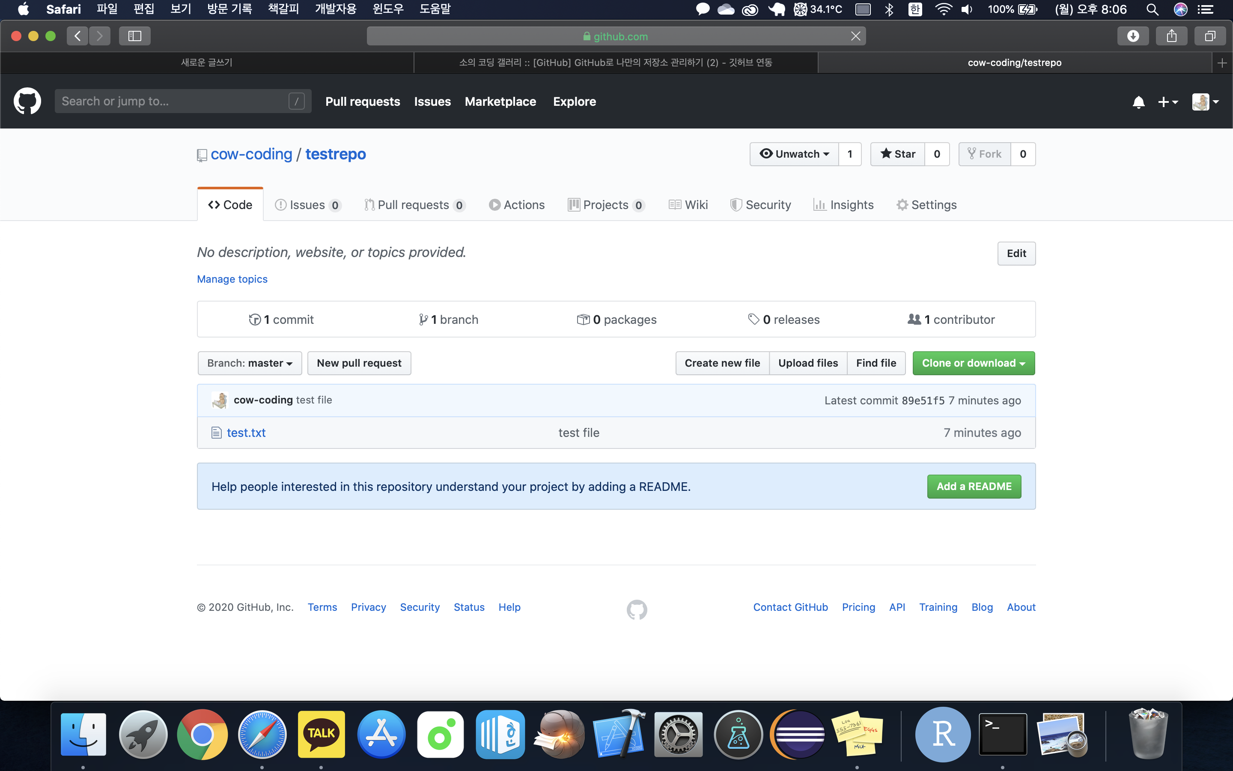Screen dimensions: 1233x771
Task: Expand Clone or download menu
Action: 973,363
